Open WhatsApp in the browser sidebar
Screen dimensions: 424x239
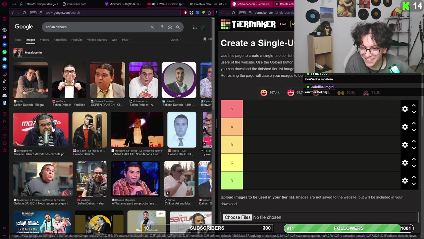4,52
